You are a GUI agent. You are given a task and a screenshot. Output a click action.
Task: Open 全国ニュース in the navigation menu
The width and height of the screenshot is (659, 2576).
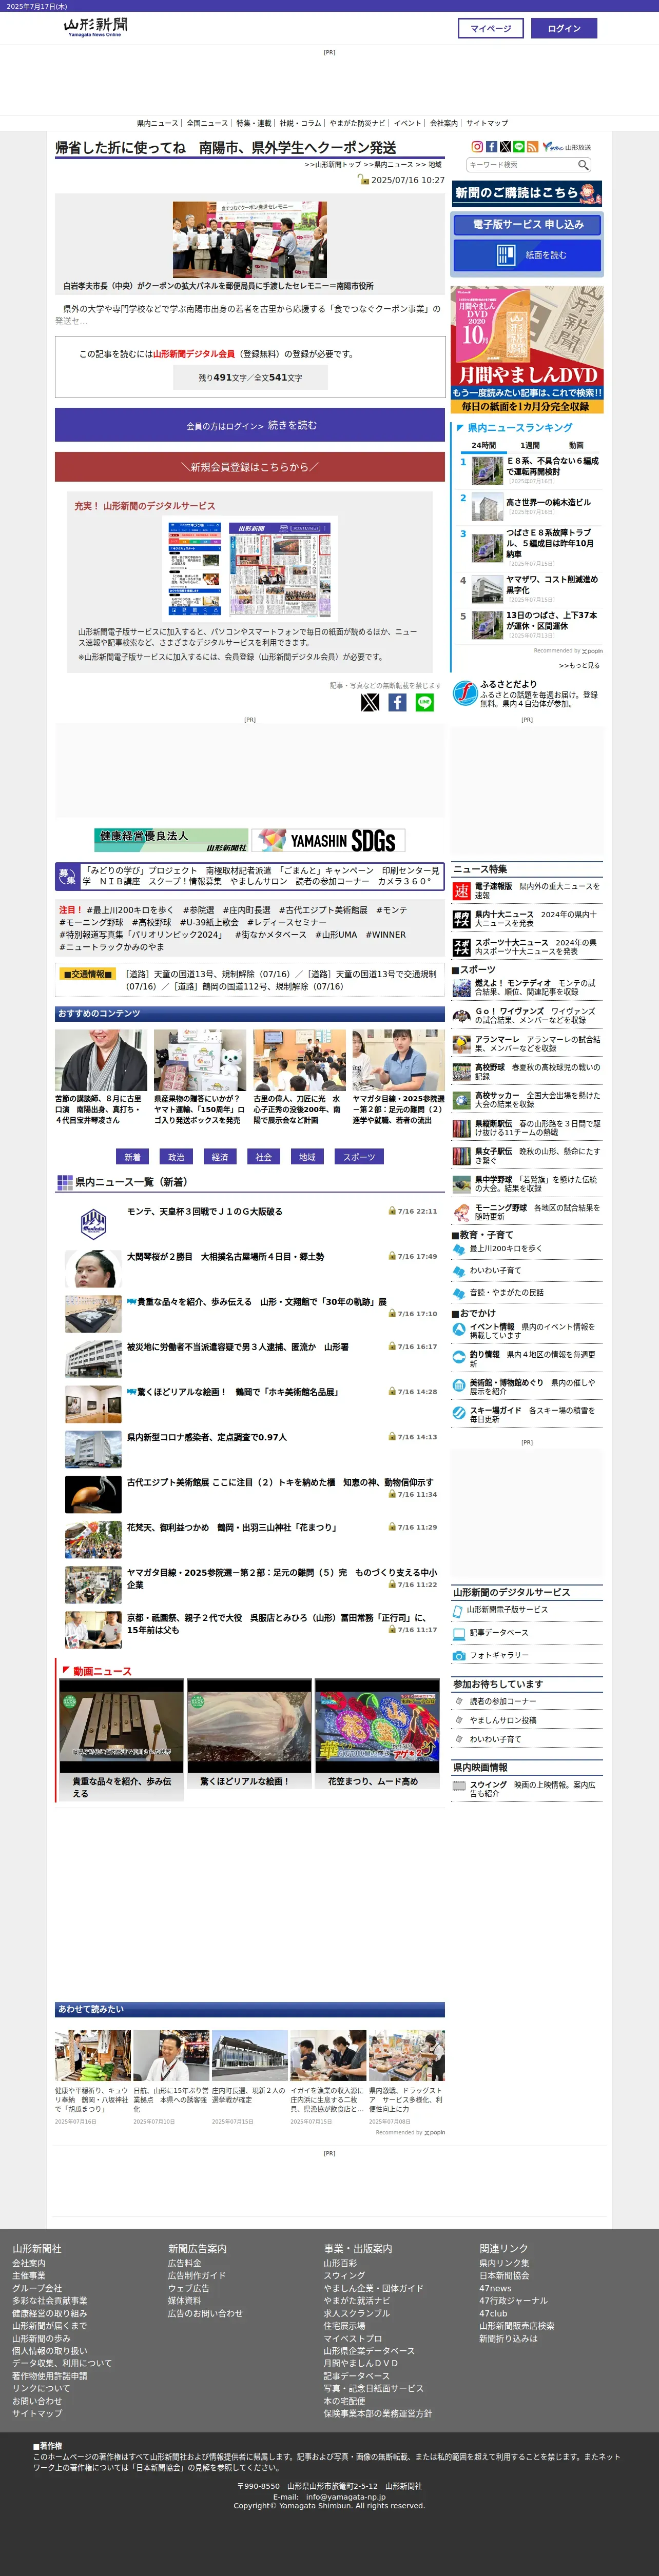click(207, 123)
